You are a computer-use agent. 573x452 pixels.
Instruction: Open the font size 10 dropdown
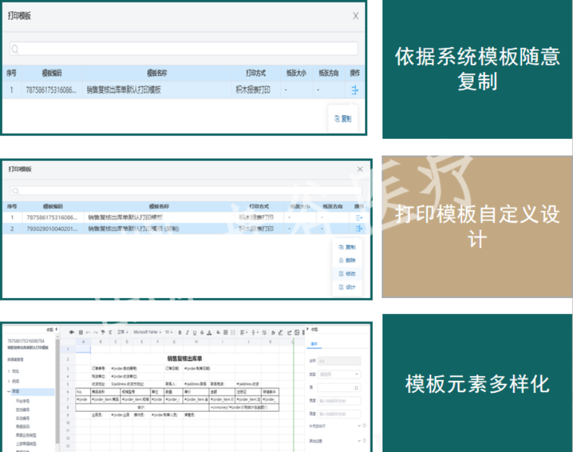tap(169, 332)
